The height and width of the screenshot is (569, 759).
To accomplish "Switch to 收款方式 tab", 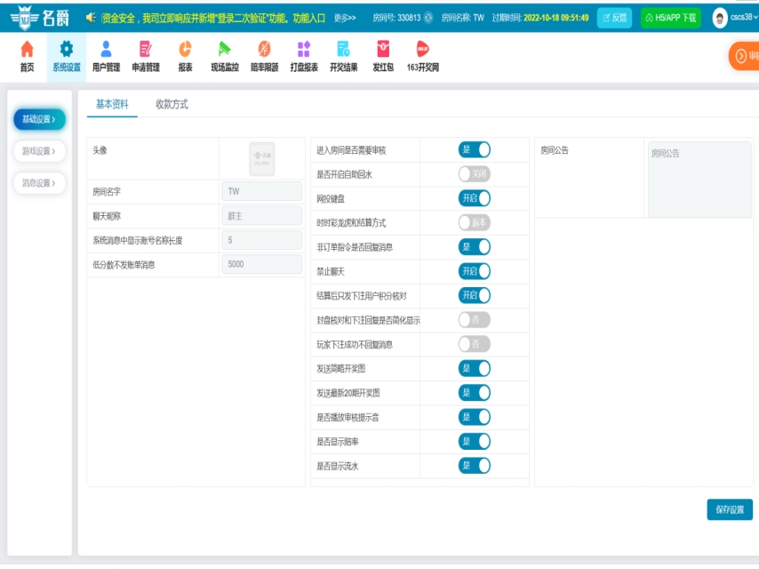I will tap(172, 104).
